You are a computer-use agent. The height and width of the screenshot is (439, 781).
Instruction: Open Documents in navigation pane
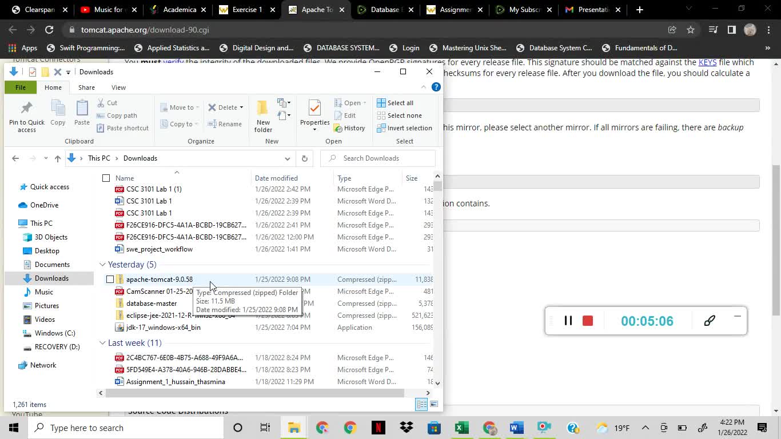click(x=52, y=265)
